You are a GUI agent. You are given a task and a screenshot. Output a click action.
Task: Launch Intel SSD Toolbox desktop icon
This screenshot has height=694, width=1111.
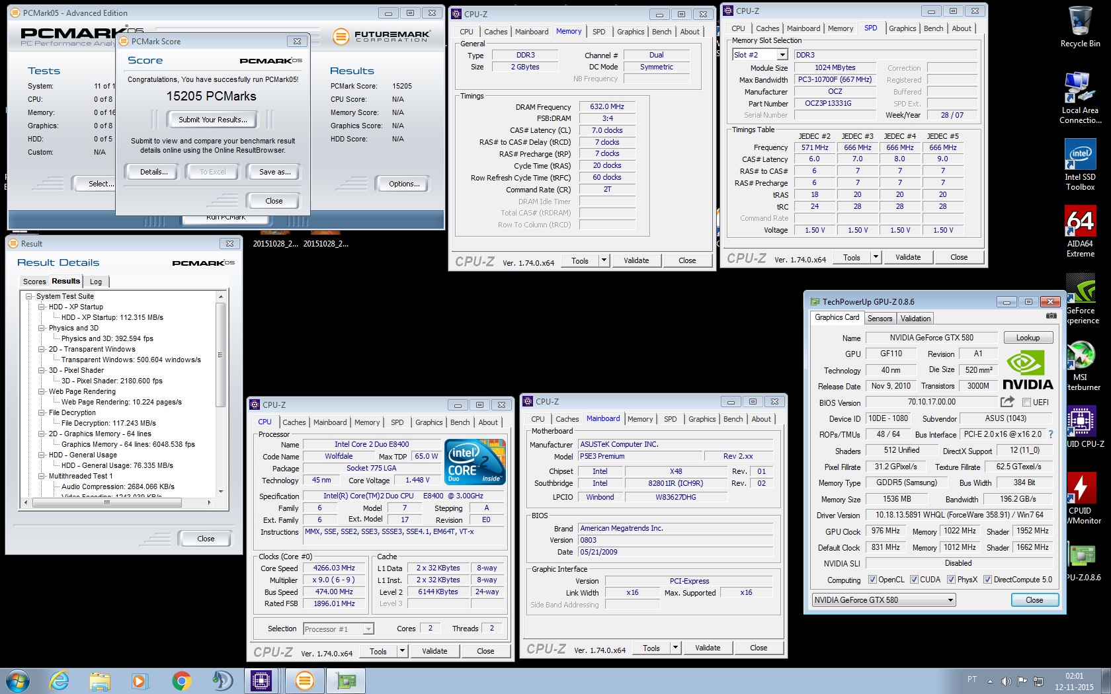click(x=1080, y=165)
